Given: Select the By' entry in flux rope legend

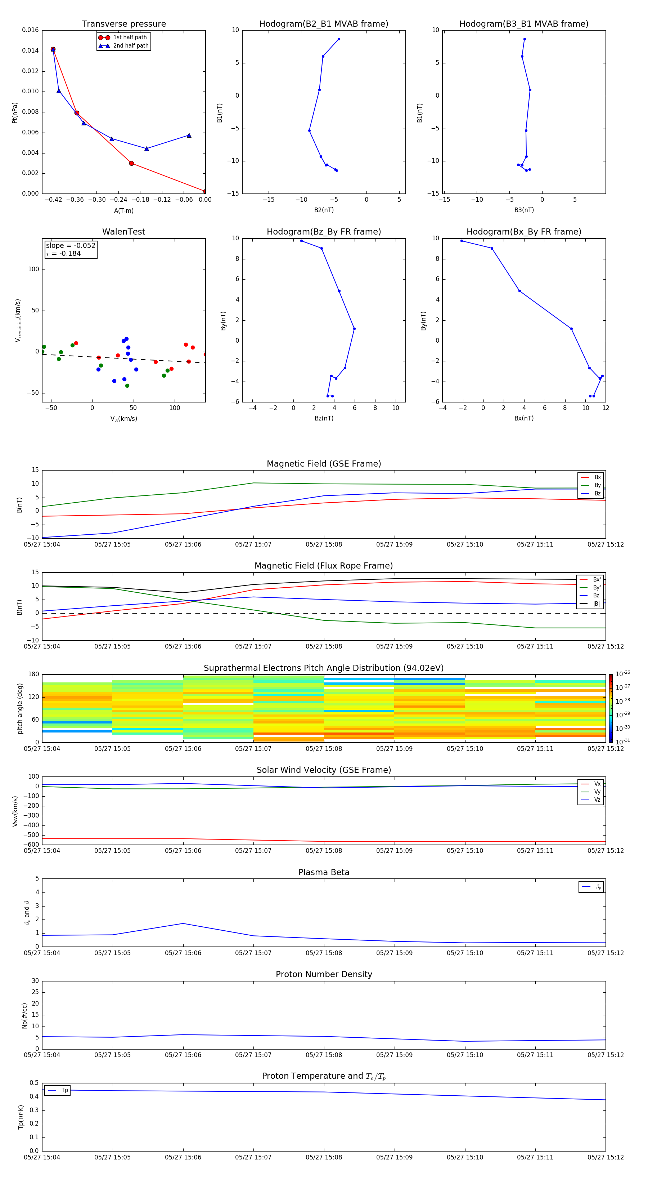Looking at the screenshot, I should tap(590, 588).
